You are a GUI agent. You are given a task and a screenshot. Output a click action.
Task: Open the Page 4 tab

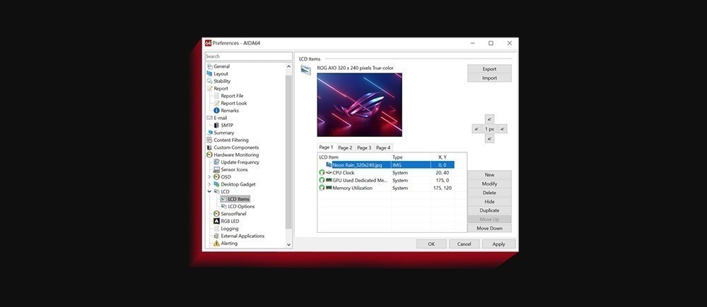(383, 148)
